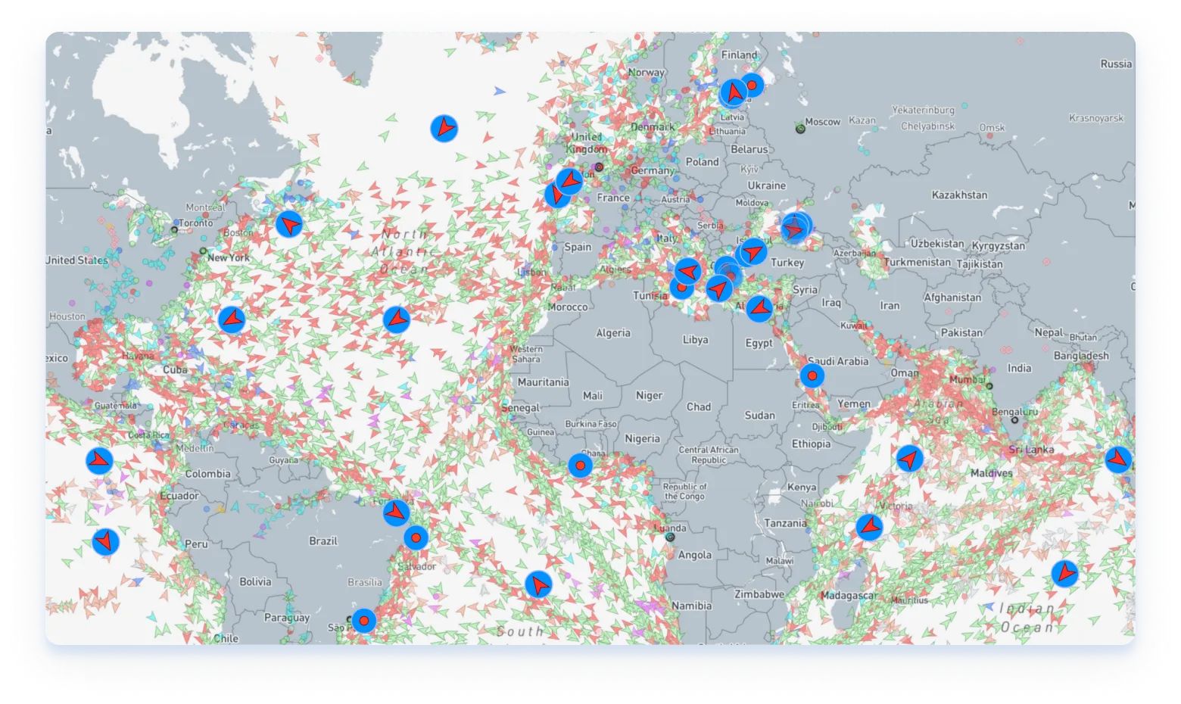Open the red-dot marker south of Finland
1181x704 pixels.
pyautogui.click(x=752, y=85)
